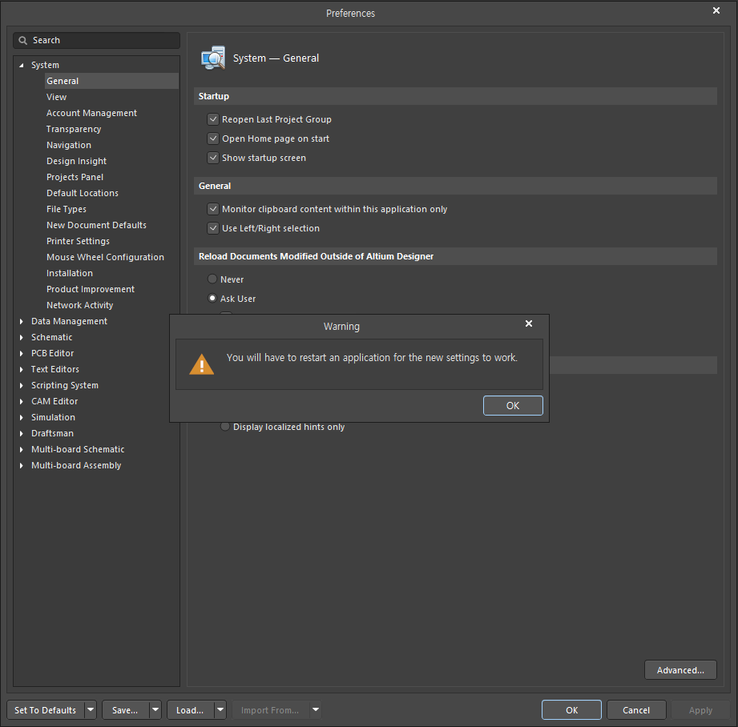Expand the Text Editors node
Screen dimensions: 738x727
[21, 369]
